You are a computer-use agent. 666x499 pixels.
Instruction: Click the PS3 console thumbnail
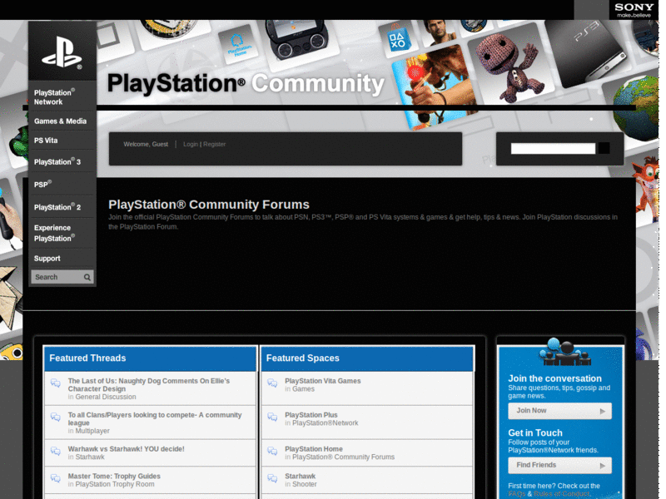[x=589, y=53]
